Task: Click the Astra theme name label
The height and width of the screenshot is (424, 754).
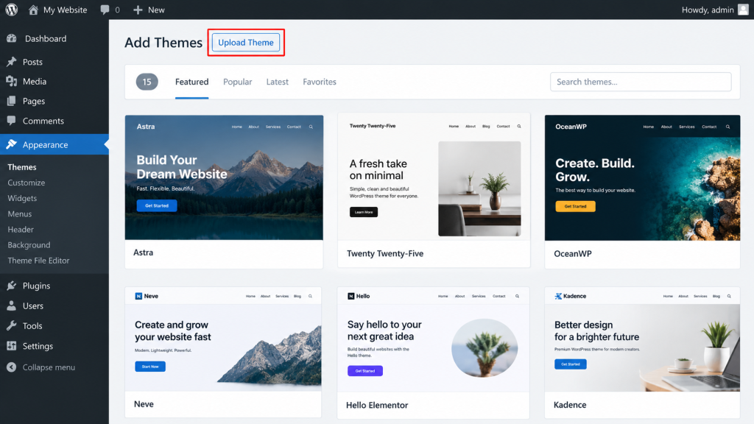Action: (x=144, y=252)
